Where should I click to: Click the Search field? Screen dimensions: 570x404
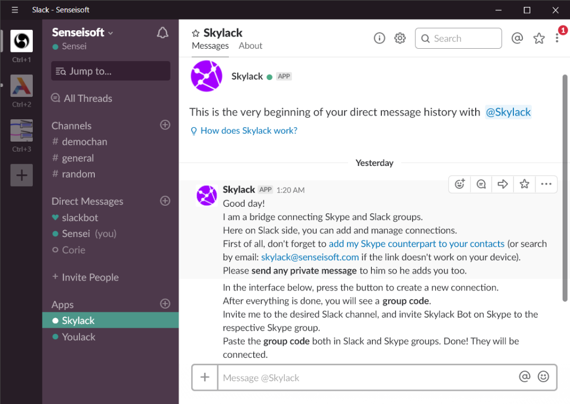458,38
